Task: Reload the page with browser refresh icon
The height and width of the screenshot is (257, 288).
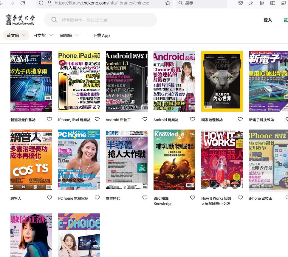Action: (x=23, y=3)
